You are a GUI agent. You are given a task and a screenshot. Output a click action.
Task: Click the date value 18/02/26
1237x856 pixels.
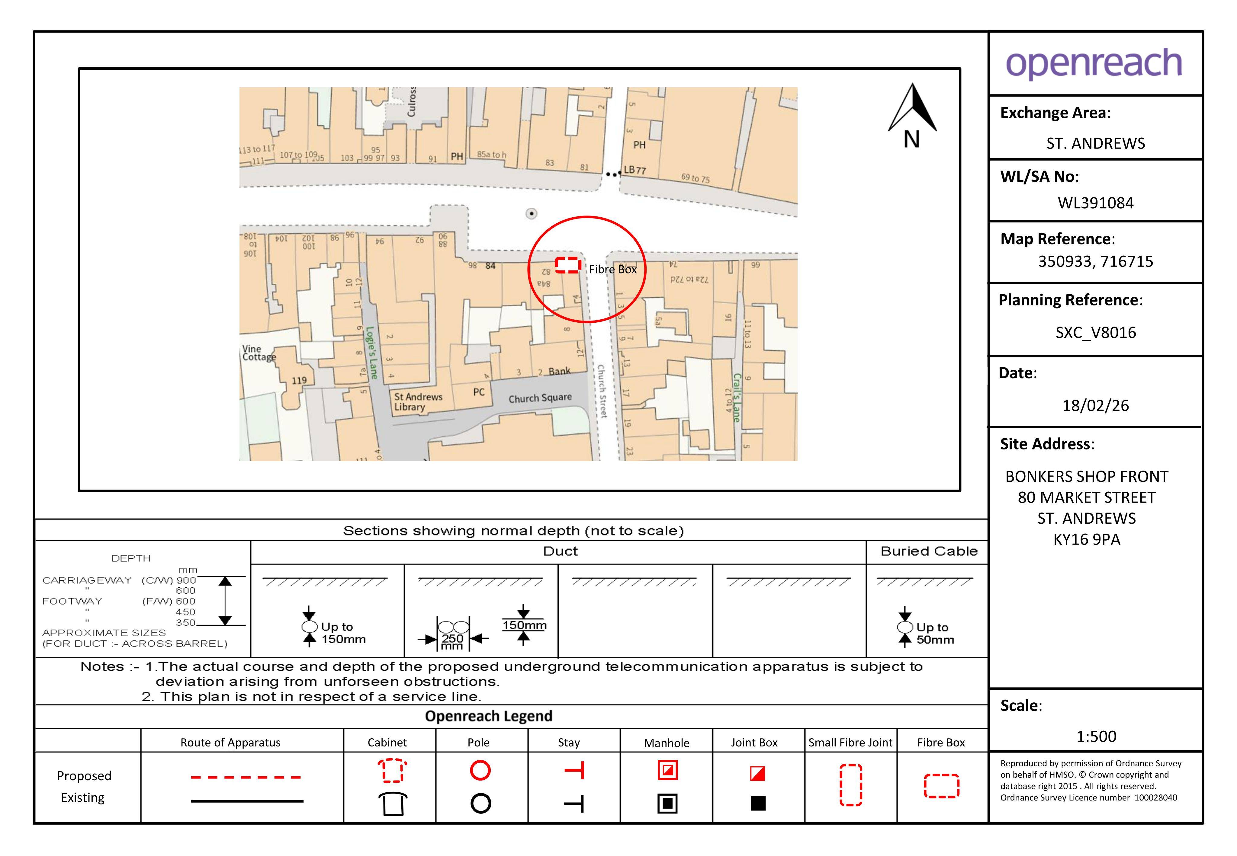coord(1095,405)
